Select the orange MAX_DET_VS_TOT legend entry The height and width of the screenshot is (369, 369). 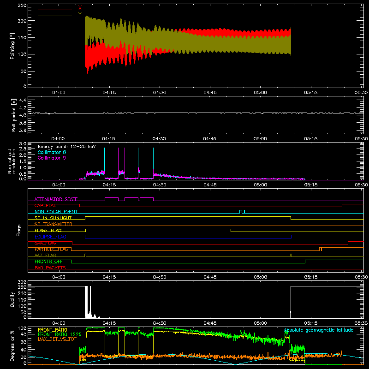57,339
